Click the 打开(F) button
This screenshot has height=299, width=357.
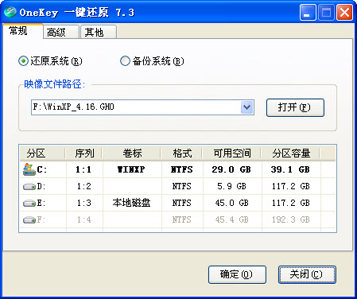tap(295, 107)
